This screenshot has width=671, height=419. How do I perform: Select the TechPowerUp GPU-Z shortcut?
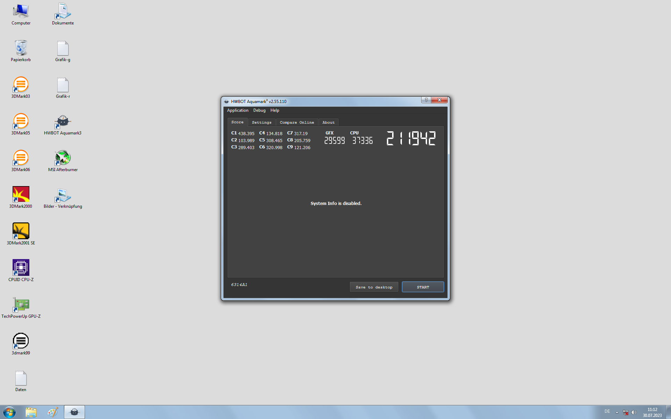[21, 308]
